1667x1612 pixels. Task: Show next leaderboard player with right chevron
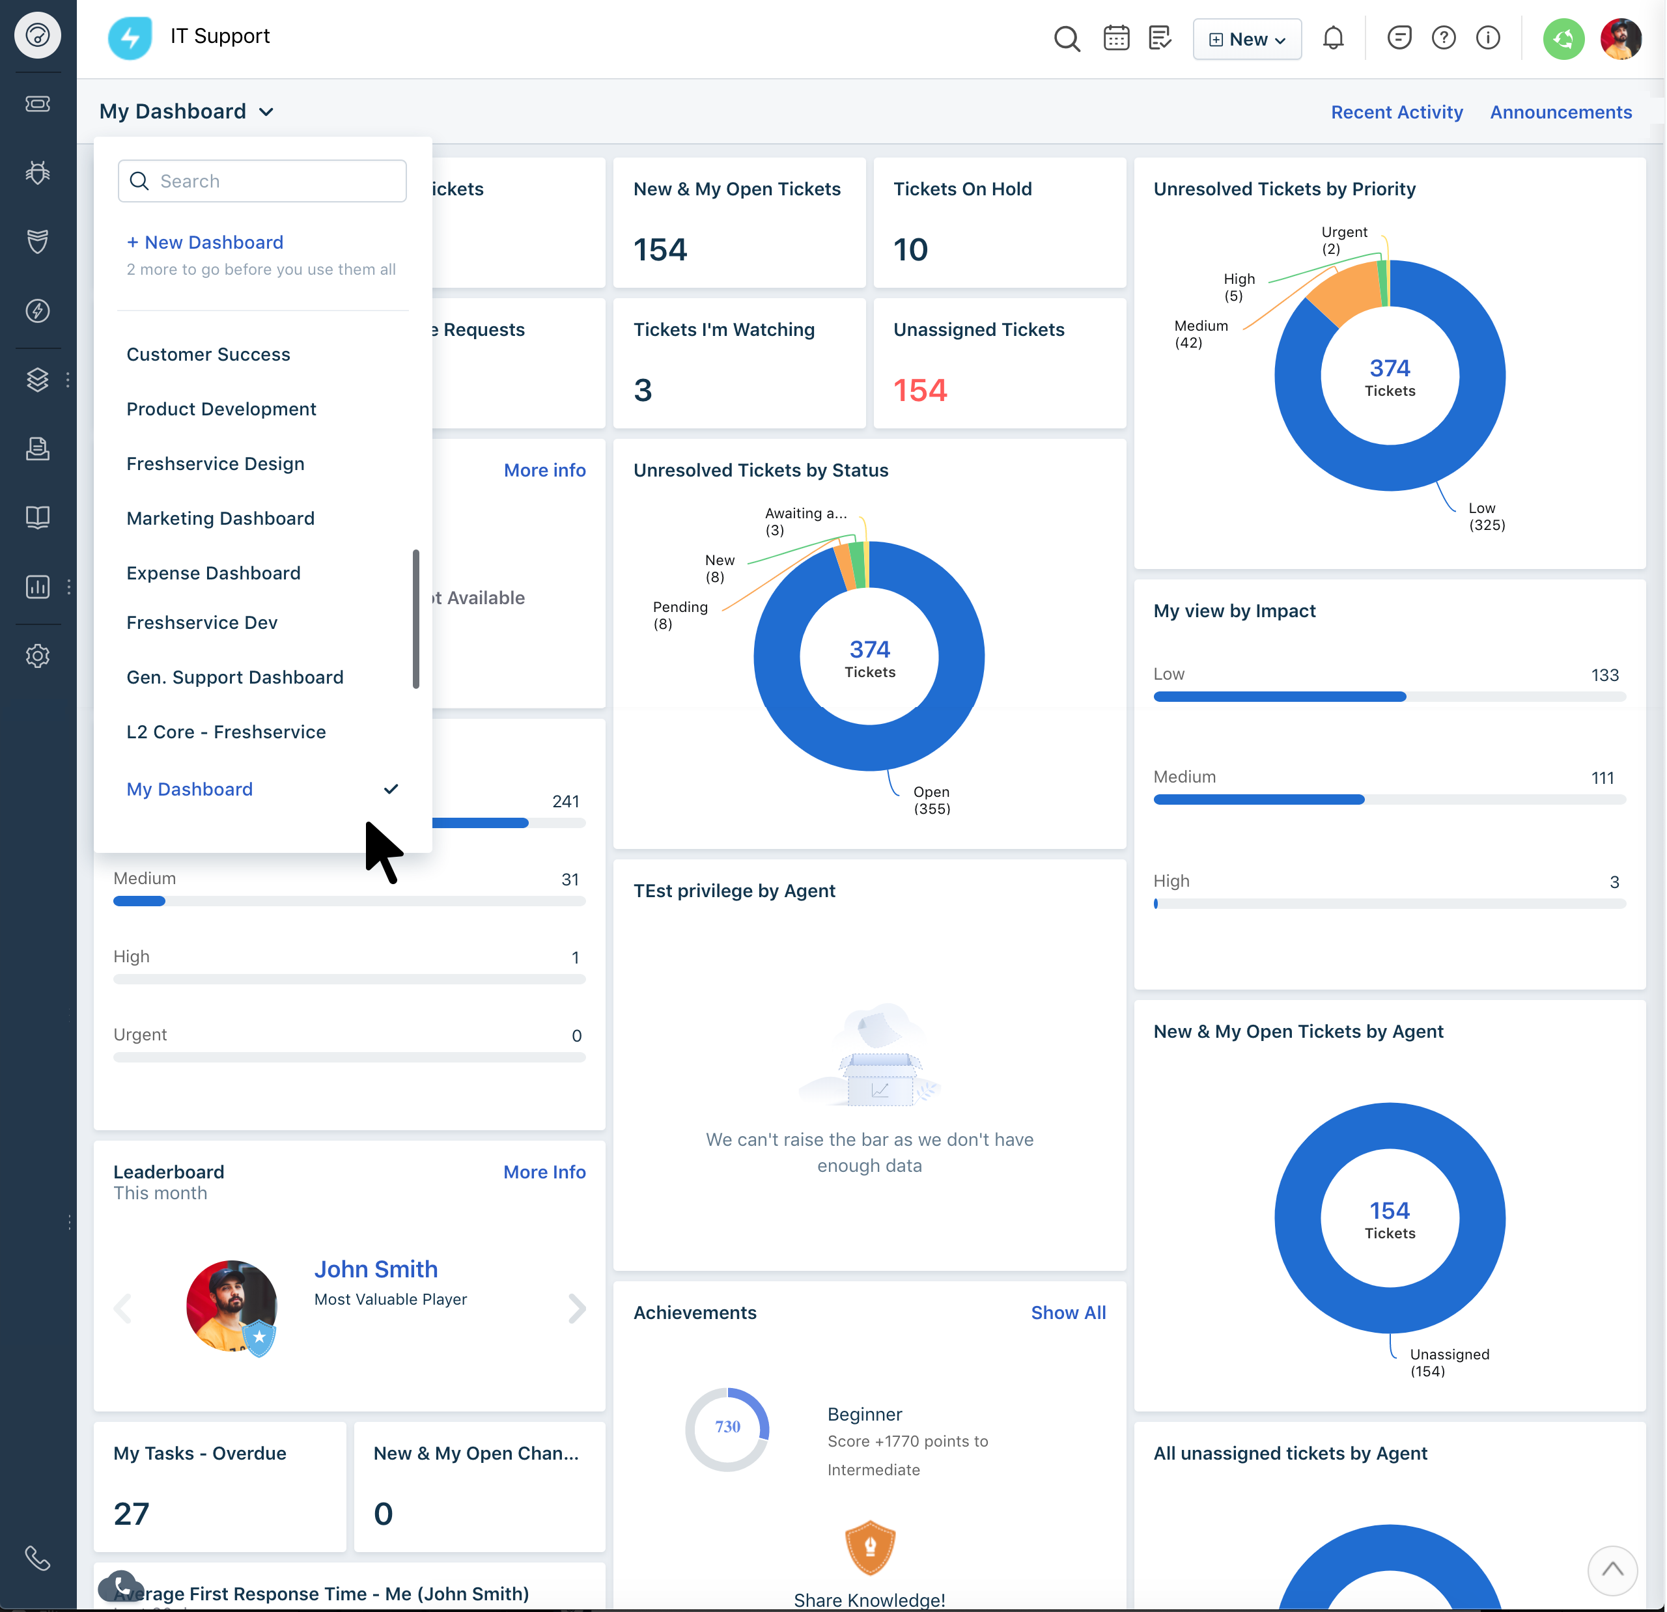(x=577, y=1307)
